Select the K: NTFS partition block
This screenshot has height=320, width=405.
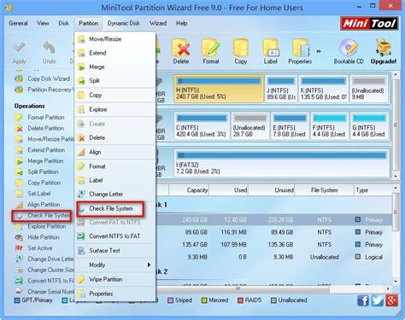pos(324,89)
